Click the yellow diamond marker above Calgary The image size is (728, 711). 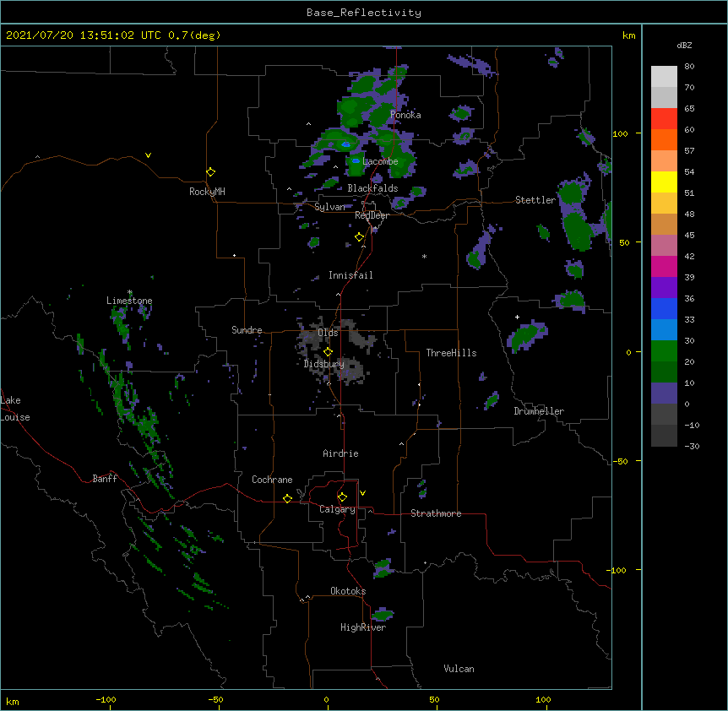tap(342, 497)
